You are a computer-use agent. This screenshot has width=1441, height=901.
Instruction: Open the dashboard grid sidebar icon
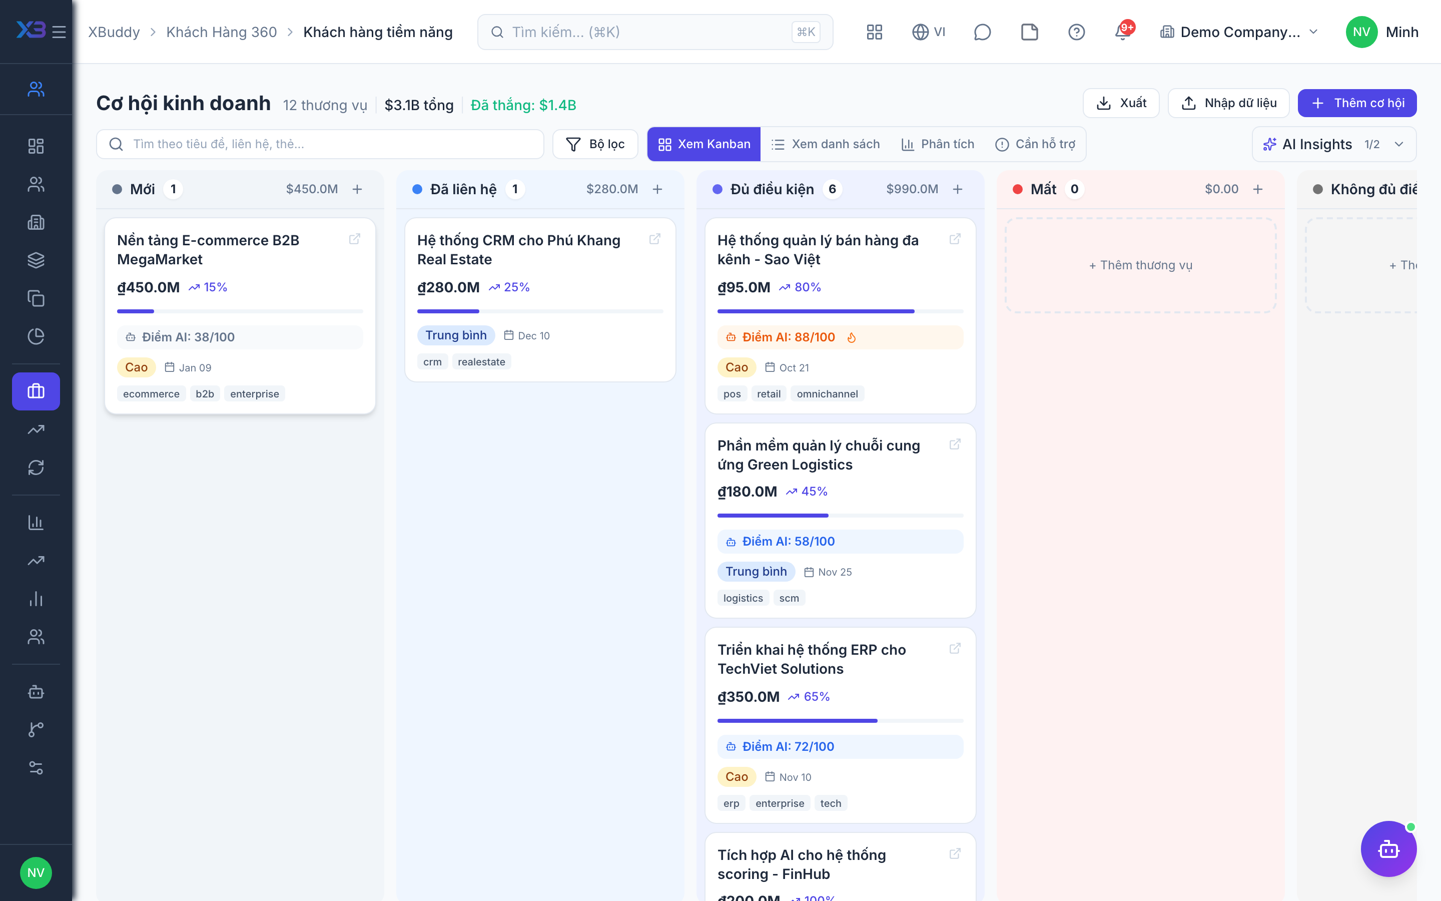pyautogui.click(x=36, y=146)
